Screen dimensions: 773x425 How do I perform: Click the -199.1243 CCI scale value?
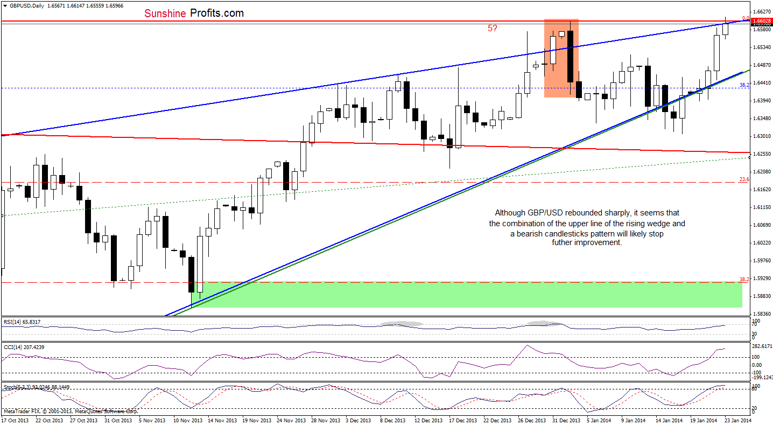762,378
